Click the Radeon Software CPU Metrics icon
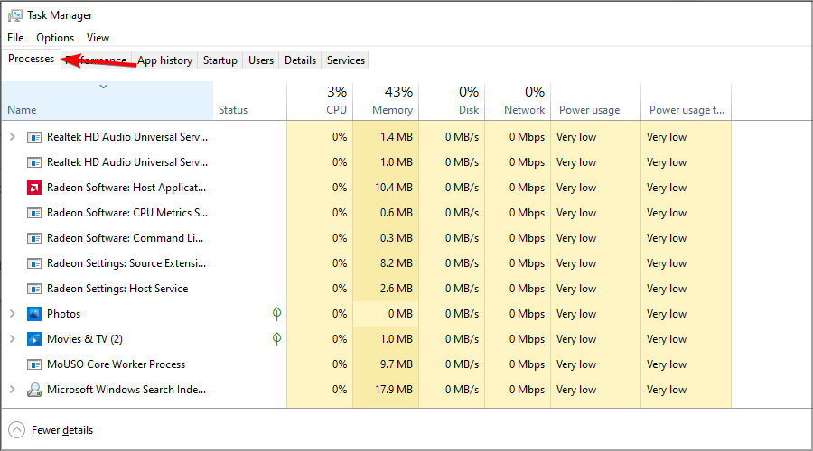The image size is (813, 451). point(34,213)
